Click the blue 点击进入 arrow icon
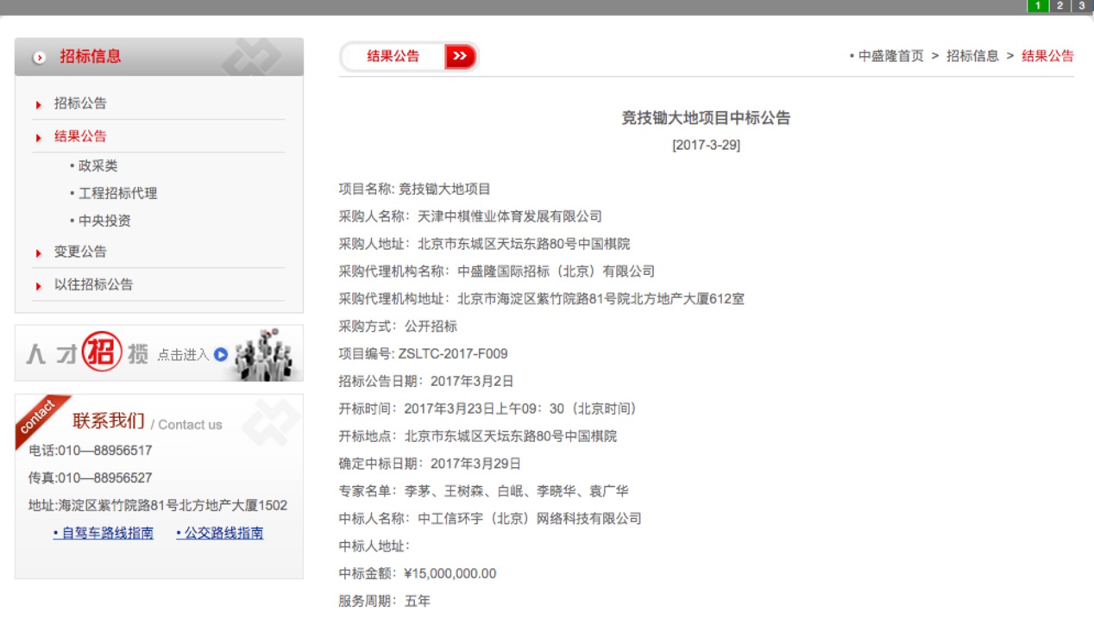Viewport: 1094px width, 630px height. (x=221, y=354)
